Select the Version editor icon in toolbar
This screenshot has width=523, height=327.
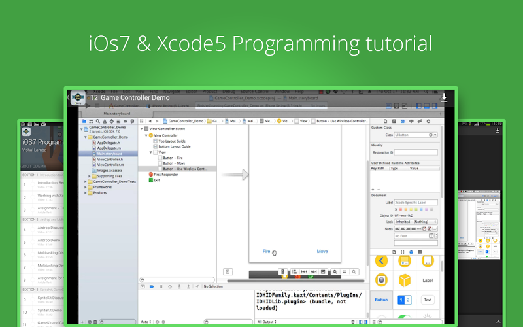point(405,106)
